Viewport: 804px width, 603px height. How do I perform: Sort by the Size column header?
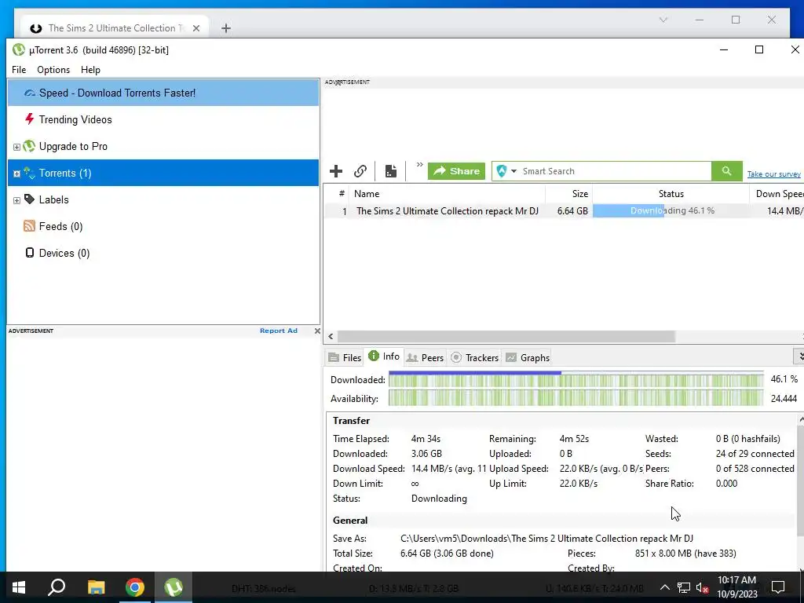(x=569, y=194)
